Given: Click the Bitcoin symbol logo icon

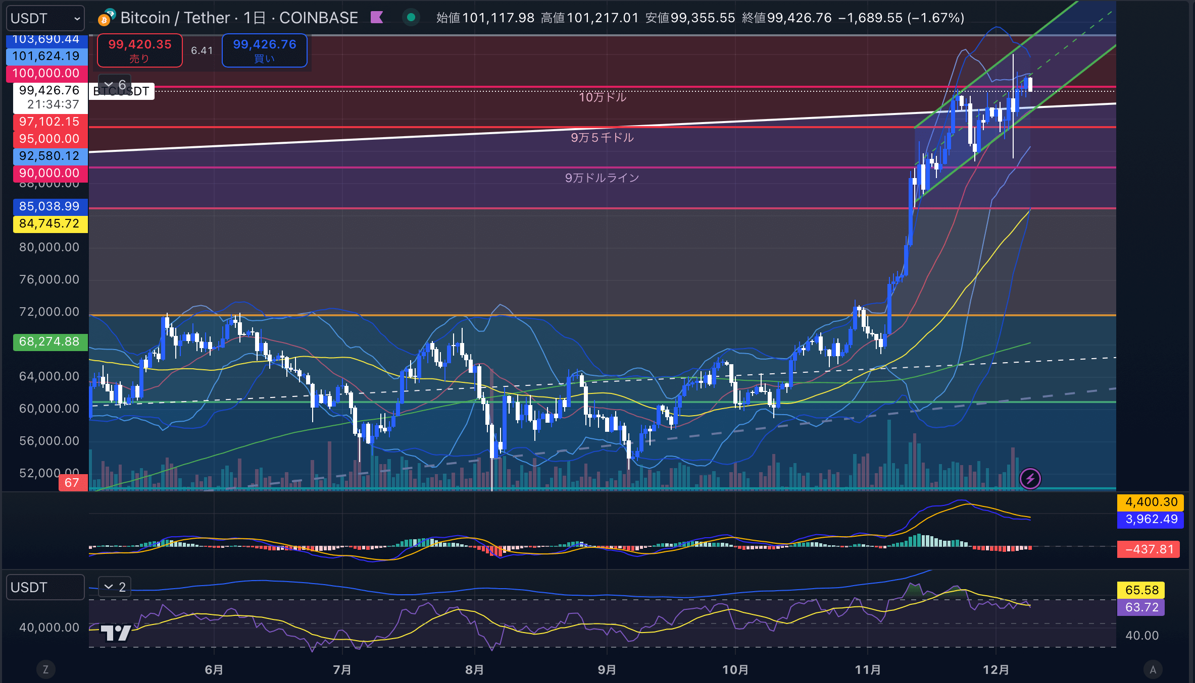Looking at the screenshot, I should [x=106, y=18].
